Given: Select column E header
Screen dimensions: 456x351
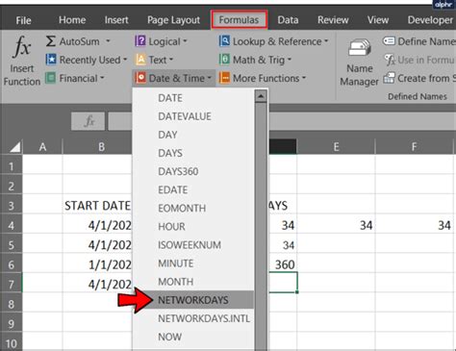Looking at the screenshot, I should coord(336,147).
